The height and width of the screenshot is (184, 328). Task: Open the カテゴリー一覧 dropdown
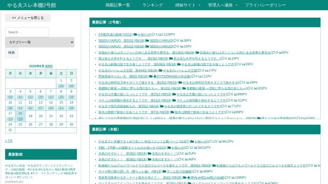[40, 42]
